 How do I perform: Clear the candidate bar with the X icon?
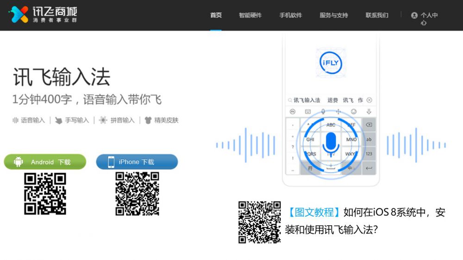pyautogui.click(x=369, y=100)
